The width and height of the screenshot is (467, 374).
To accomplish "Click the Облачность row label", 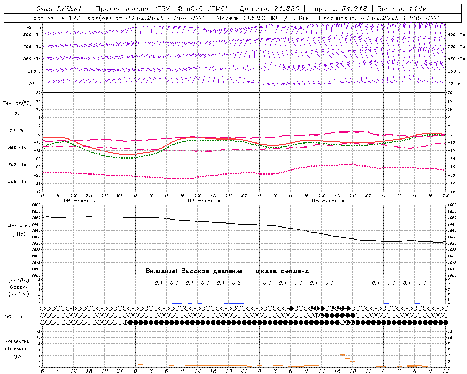I will 19,317.
